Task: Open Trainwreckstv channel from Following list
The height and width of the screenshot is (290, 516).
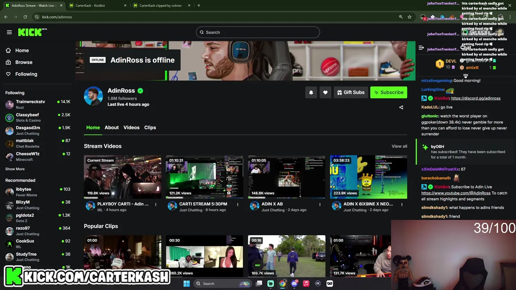Action: (38, 104)
